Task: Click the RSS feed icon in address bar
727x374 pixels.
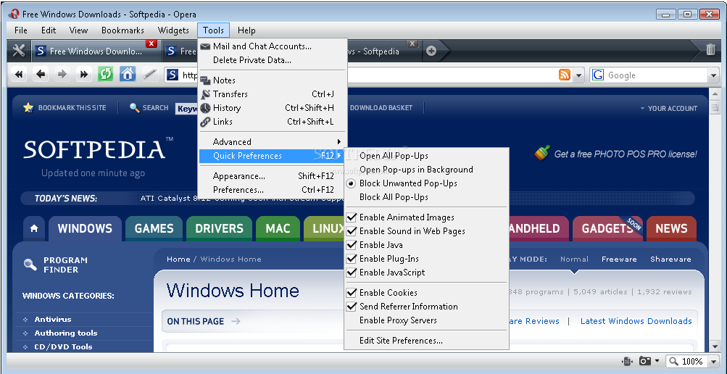Action: pos(565,75)
